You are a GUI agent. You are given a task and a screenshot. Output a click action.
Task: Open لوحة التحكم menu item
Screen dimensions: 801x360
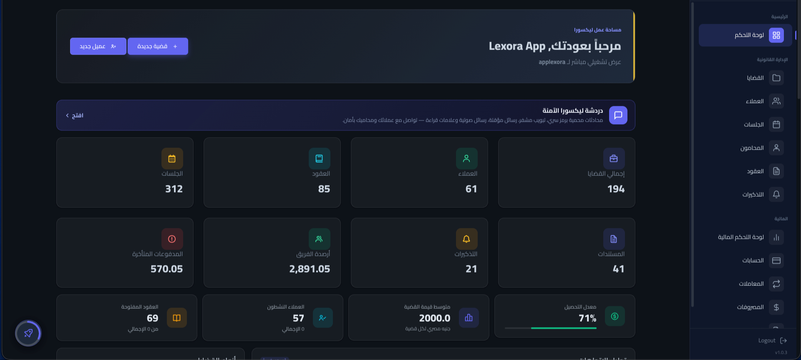tap(745, 35)
